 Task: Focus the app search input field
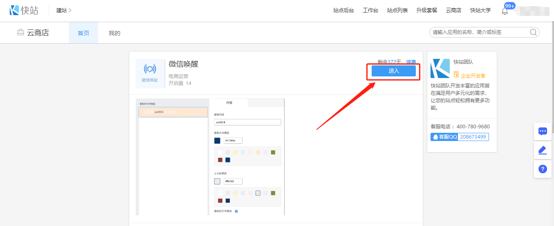(x=478, y=32)
